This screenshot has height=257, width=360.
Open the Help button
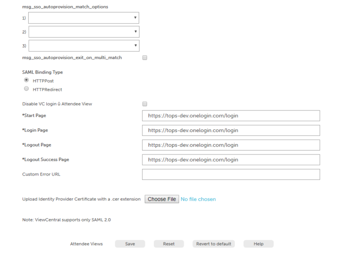[259, 244]
